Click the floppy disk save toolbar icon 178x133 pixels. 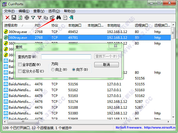pyautogui.click(x=14, y=17)
